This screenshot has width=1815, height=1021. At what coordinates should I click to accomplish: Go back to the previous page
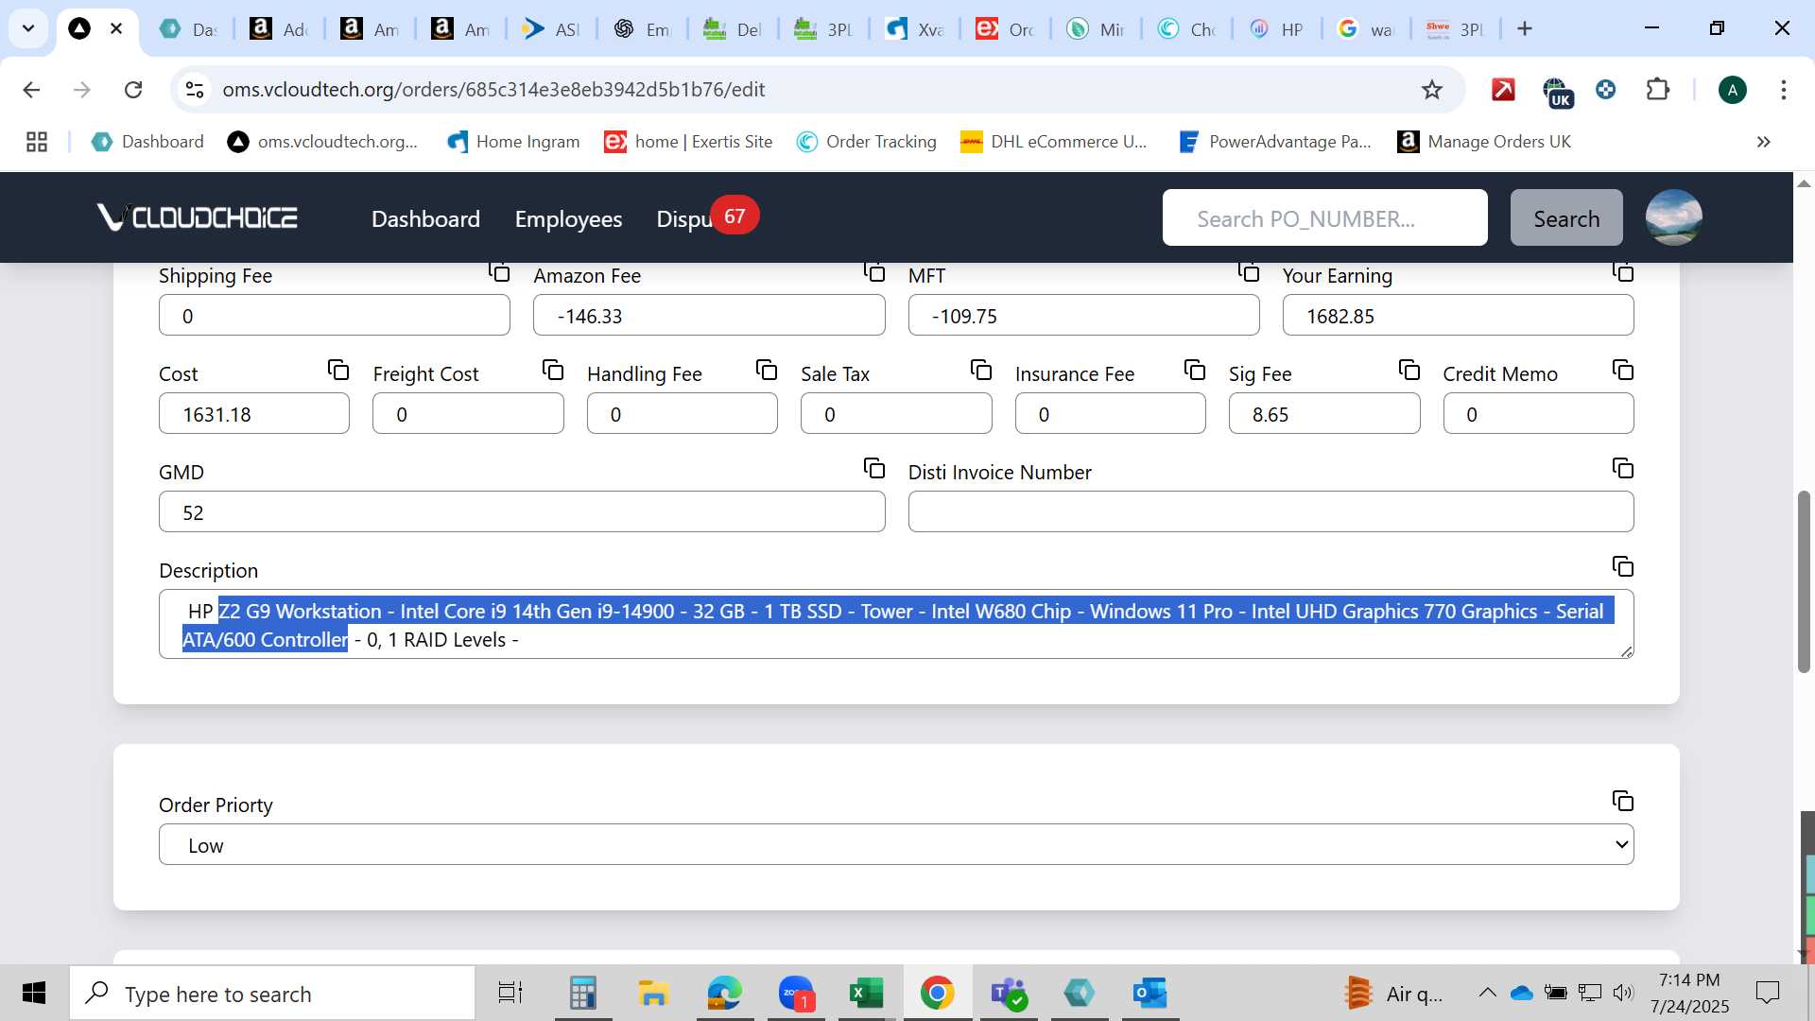(31, 90)
